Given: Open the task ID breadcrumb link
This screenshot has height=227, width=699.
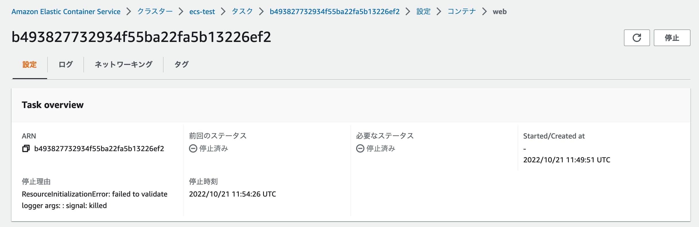Looking at the screenshot, I should tap(335, 11).
